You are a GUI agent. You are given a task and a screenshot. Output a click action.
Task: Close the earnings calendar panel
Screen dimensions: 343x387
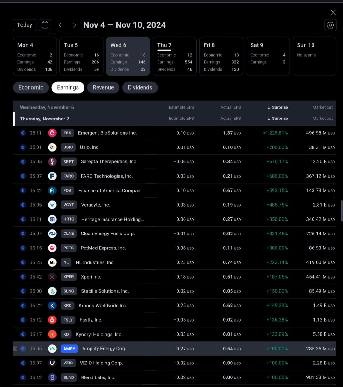pos(333,12)
